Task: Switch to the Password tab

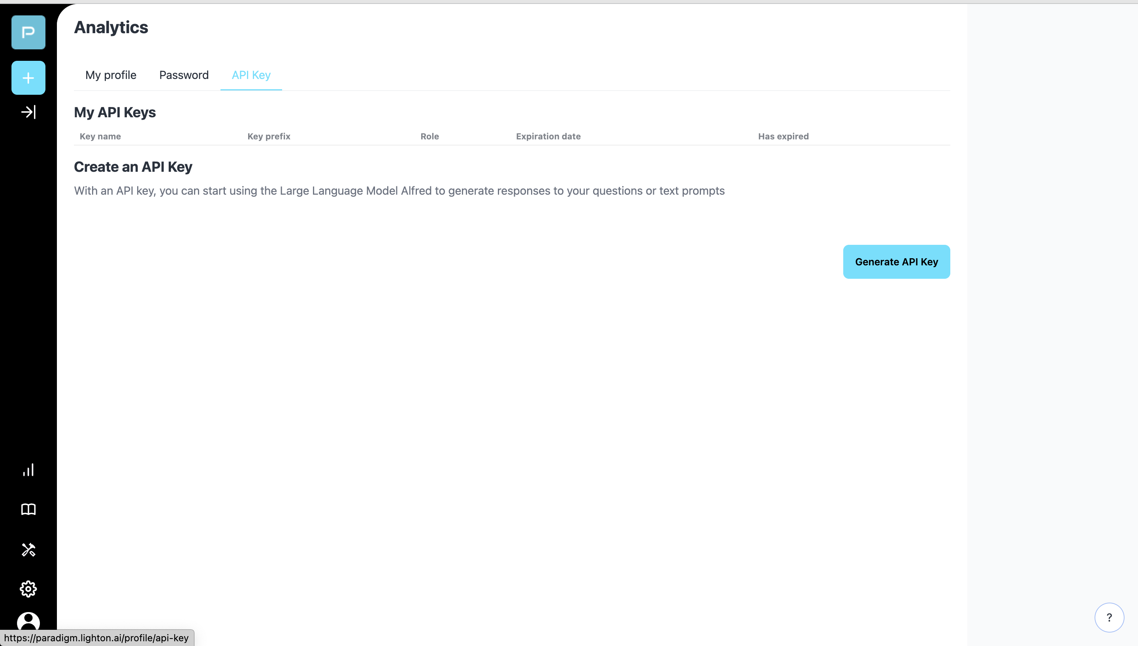Action: pos(184,75)
